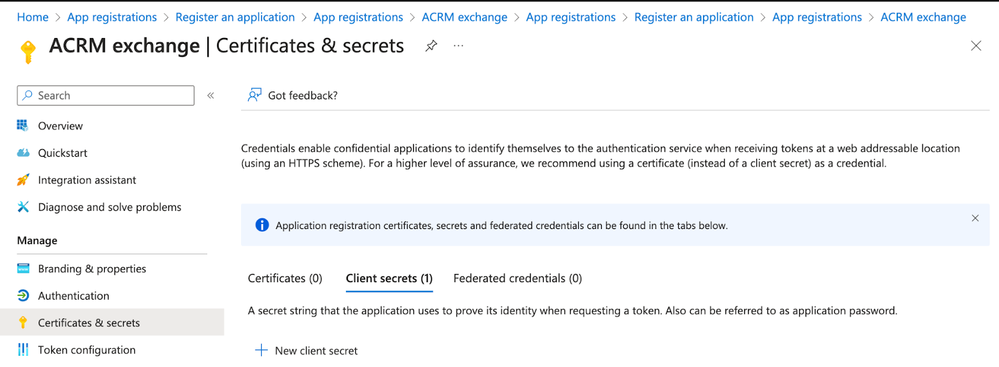Open the first Register an application breadcrumb
The width and height of the screenshot is (999, 367).
(235, 17)
